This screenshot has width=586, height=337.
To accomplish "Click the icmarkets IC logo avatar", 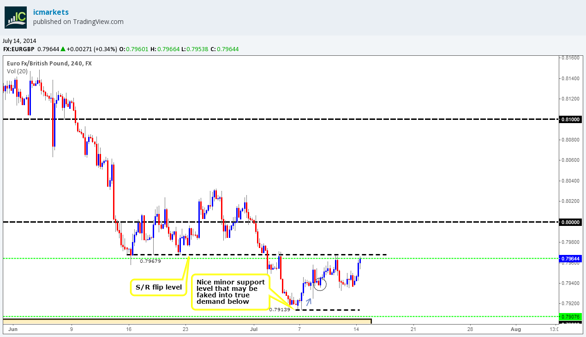I will pos(16,17).
